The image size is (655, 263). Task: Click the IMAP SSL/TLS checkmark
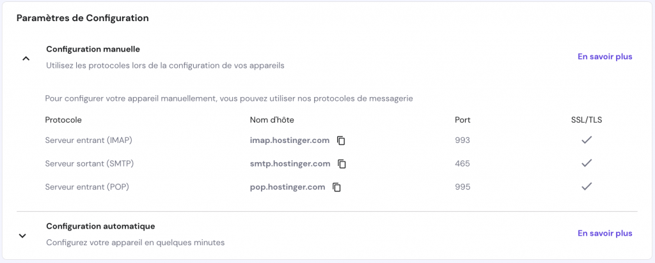[586, 140]
